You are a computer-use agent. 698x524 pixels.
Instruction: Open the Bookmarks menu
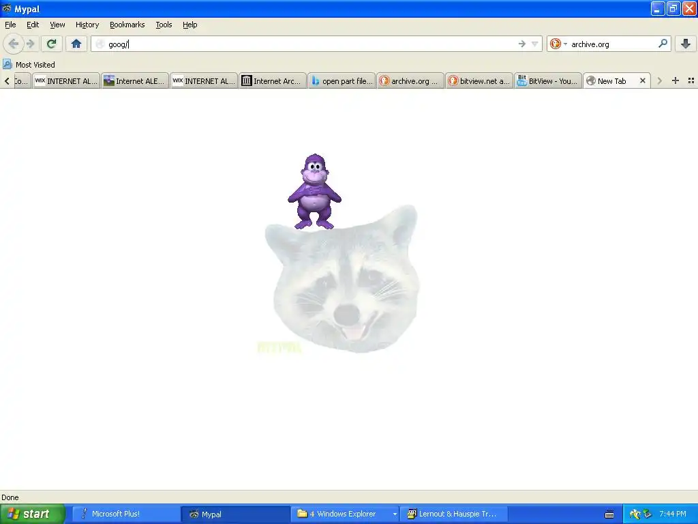point(127,25)
